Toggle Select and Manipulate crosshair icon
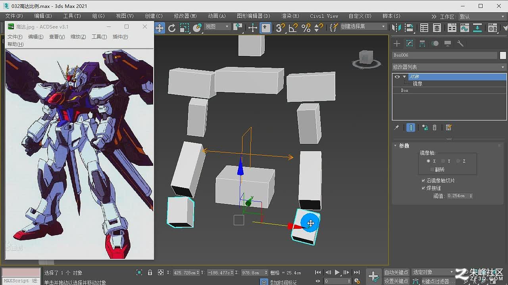The height and width of the screenshot is (285, 508). 252,28
